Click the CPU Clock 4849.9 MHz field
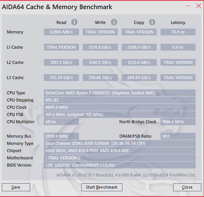Image resolution: width=204 pixels, height=197 pixels. tap(120, 107)
